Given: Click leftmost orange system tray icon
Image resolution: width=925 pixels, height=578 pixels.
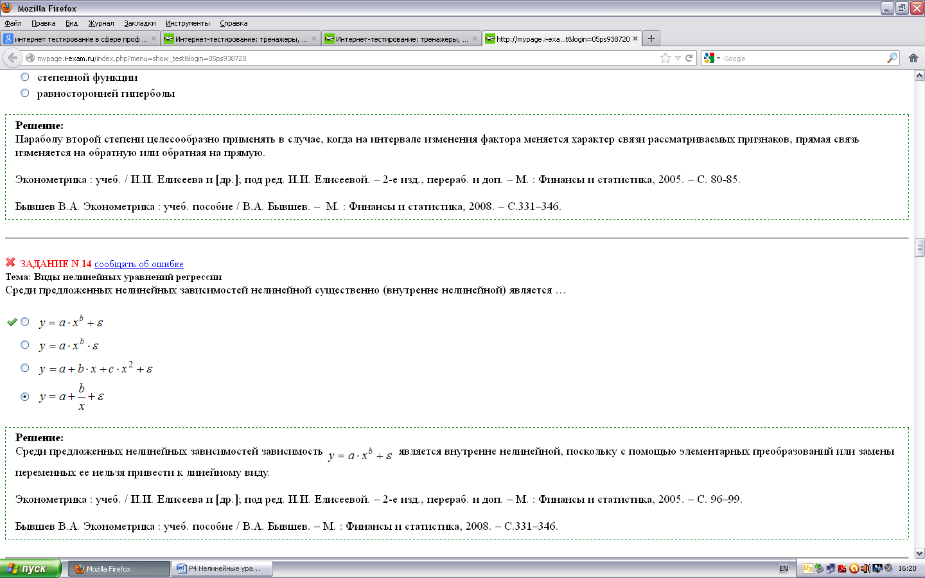Looking at the screenshot, I should coord(808,568).
